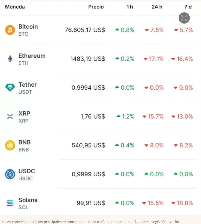Viewport: 201px width, 224px height.
Task: Click the Solana coin name
Action: point(28,200)
